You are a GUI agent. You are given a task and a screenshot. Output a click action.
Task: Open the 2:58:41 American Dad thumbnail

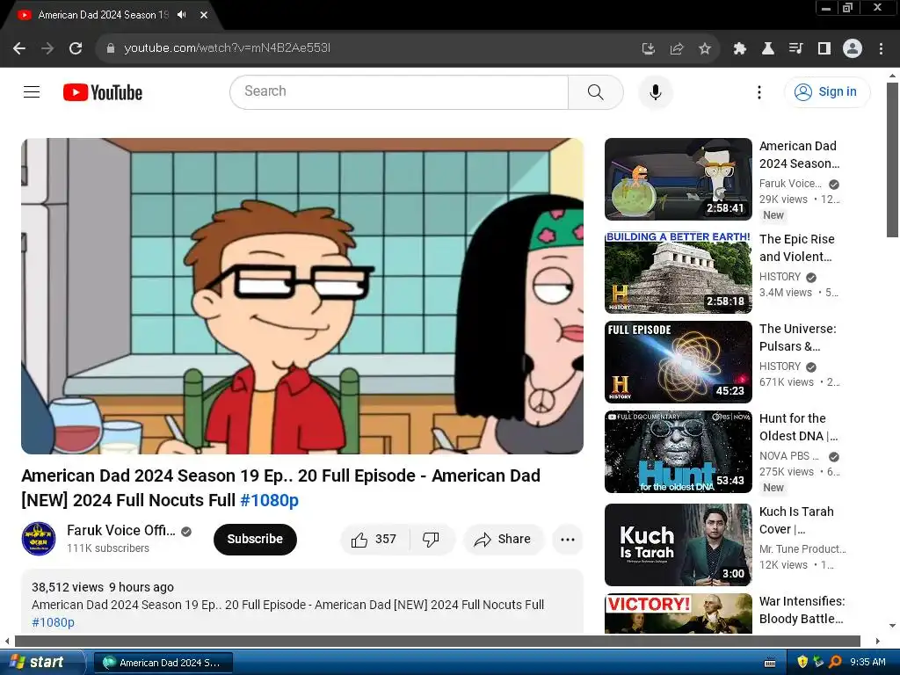(678, 179)
